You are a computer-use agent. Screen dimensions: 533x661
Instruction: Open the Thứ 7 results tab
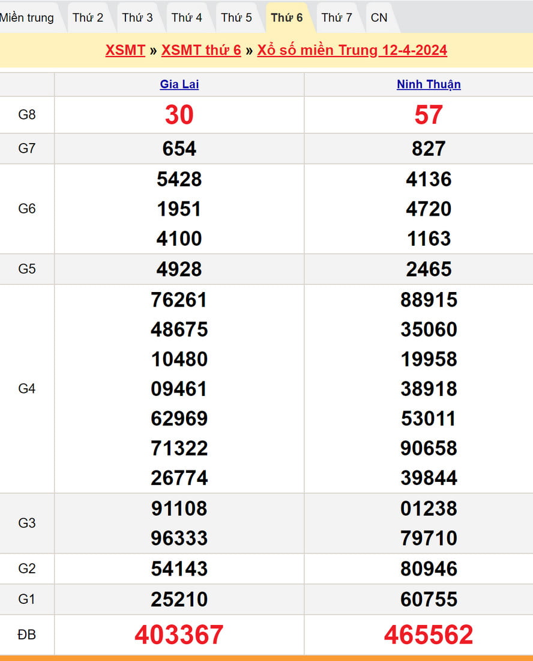coord(337,17)
